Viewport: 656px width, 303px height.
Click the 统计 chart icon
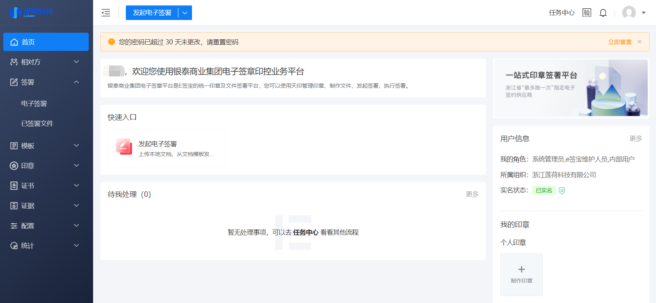coord(14,246)
